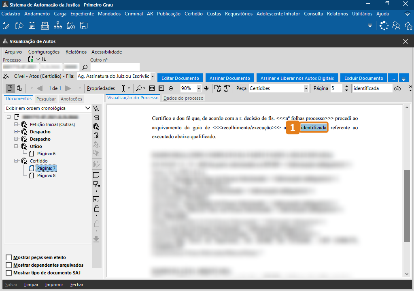The width and height of the screenshot is (414, 291).
Task: Open the Certidão menu
Action: [x=193, y=14]
